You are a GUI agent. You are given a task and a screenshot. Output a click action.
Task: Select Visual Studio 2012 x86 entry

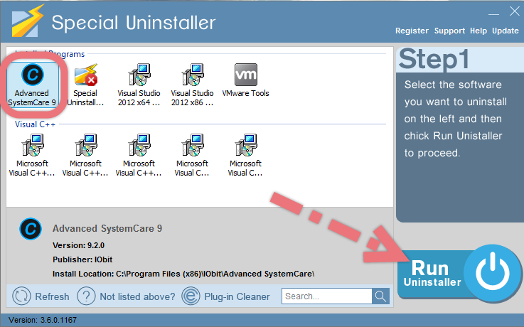coord(193,85)
